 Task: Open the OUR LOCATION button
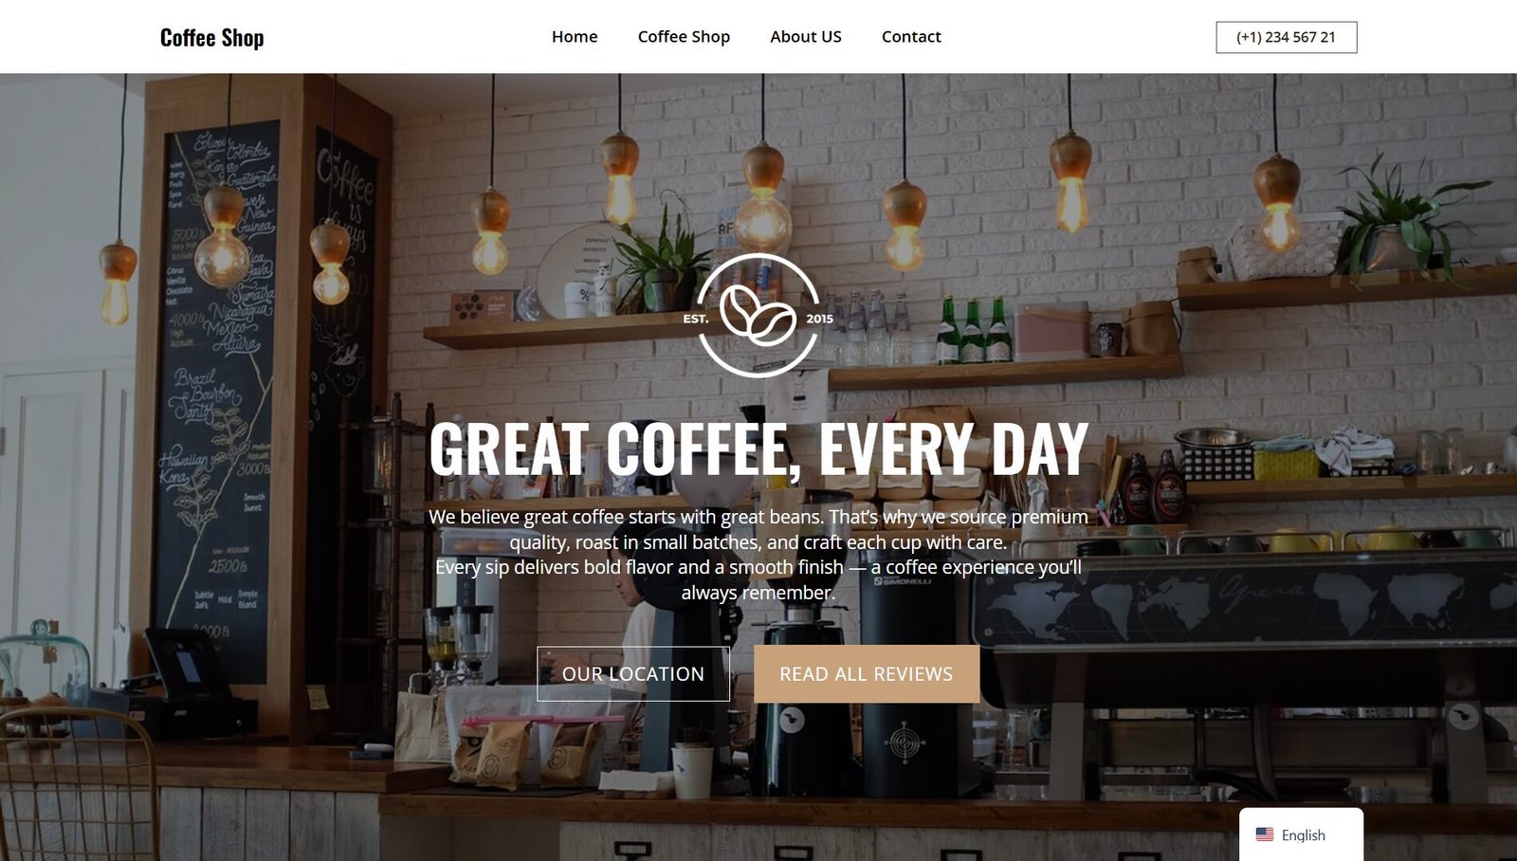633,674
